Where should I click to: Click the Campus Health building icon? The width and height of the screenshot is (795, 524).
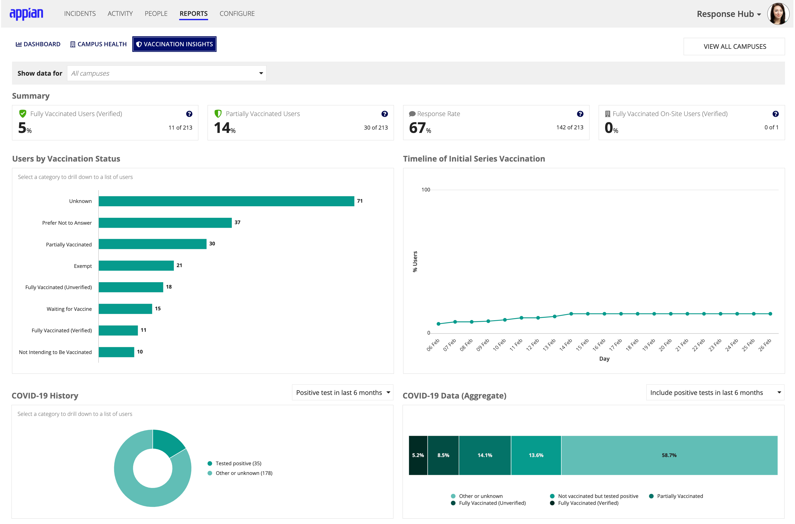point(73,44)
